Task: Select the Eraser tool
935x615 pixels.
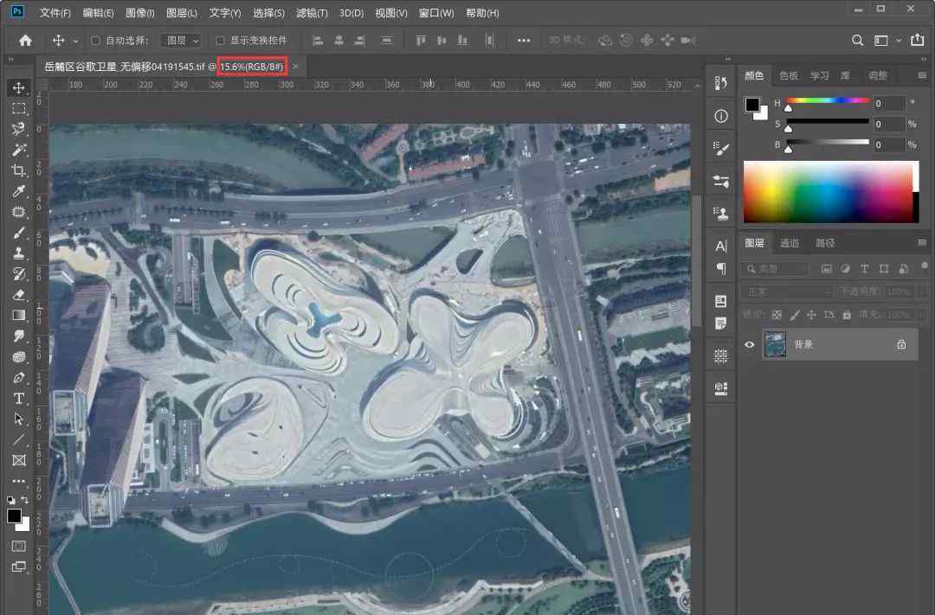Action: [x=19, y=294]
